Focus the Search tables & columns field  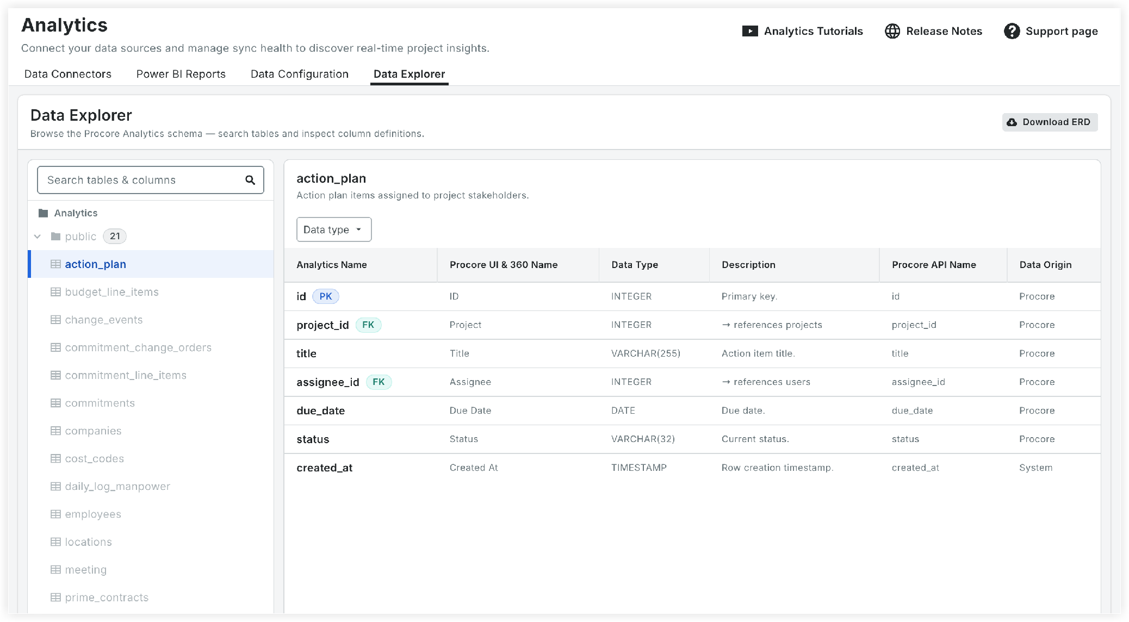(x=151, y=180)
